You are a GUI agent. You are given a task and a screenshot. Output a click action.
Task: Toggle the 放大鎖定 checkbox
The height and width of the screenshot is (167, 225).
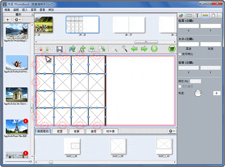pos(180,86)
